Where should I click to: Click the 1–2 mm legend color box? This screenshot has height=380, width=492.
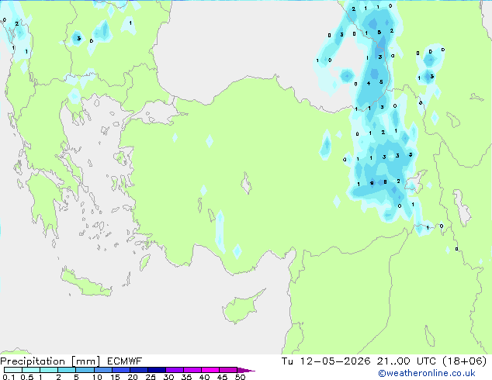49,370
